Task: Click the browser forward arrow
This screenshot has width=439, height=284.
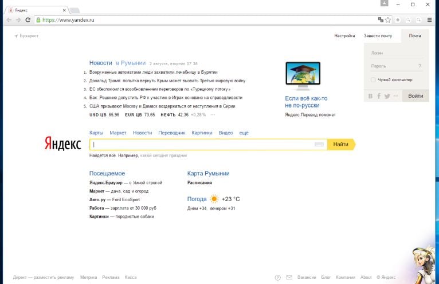Action: [x=18, y=20]
